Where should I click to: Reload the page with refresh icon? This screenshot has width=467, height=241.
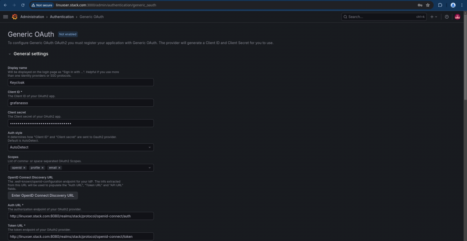click(x=23, y=5)
